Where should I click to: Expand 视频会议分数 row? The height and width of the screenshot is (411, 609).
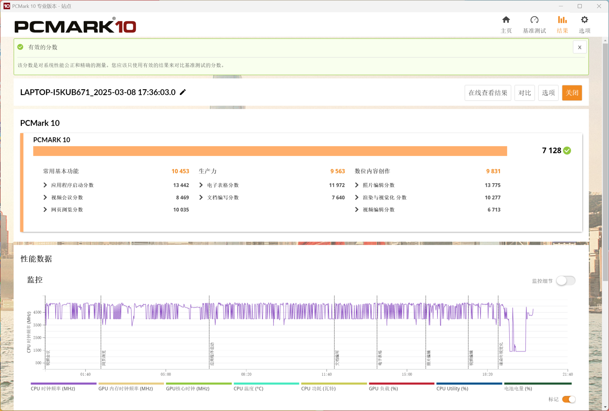45,197
